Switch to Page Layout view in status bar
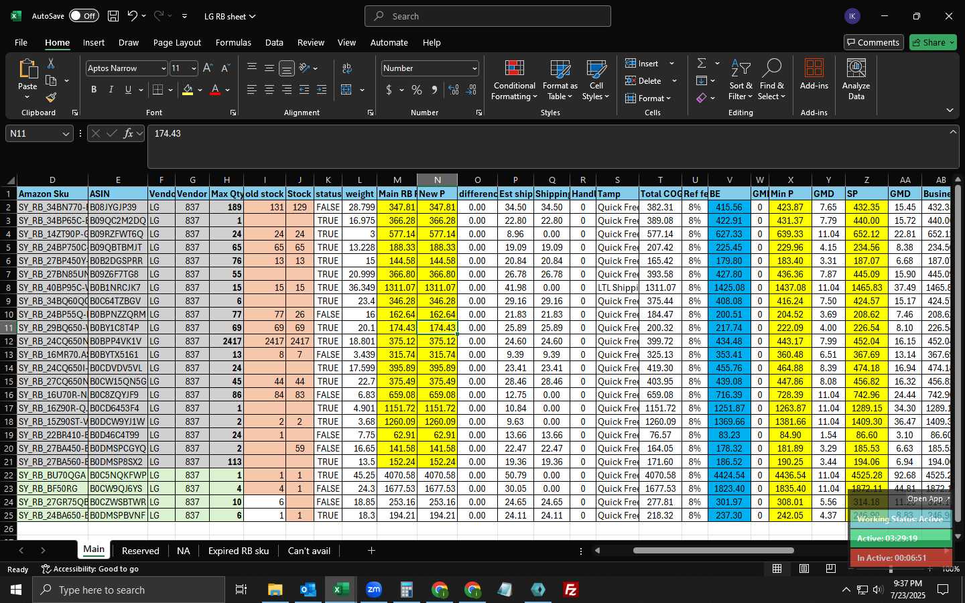965x603 pixels. point(804,568)
